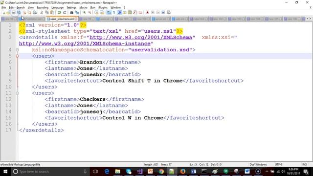This screenshot has height=176, width=313.
Task: Click the Print toolbar icon
Action: click(x=35, y=12)
